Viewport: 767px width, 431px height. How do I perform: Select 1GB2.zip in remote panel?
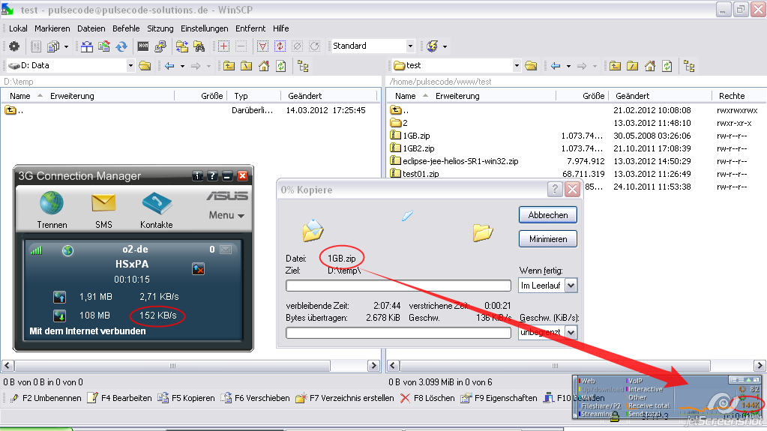click(x=418, y=148)
